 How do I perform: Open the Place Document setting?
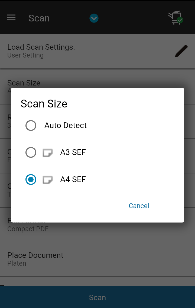97,259
